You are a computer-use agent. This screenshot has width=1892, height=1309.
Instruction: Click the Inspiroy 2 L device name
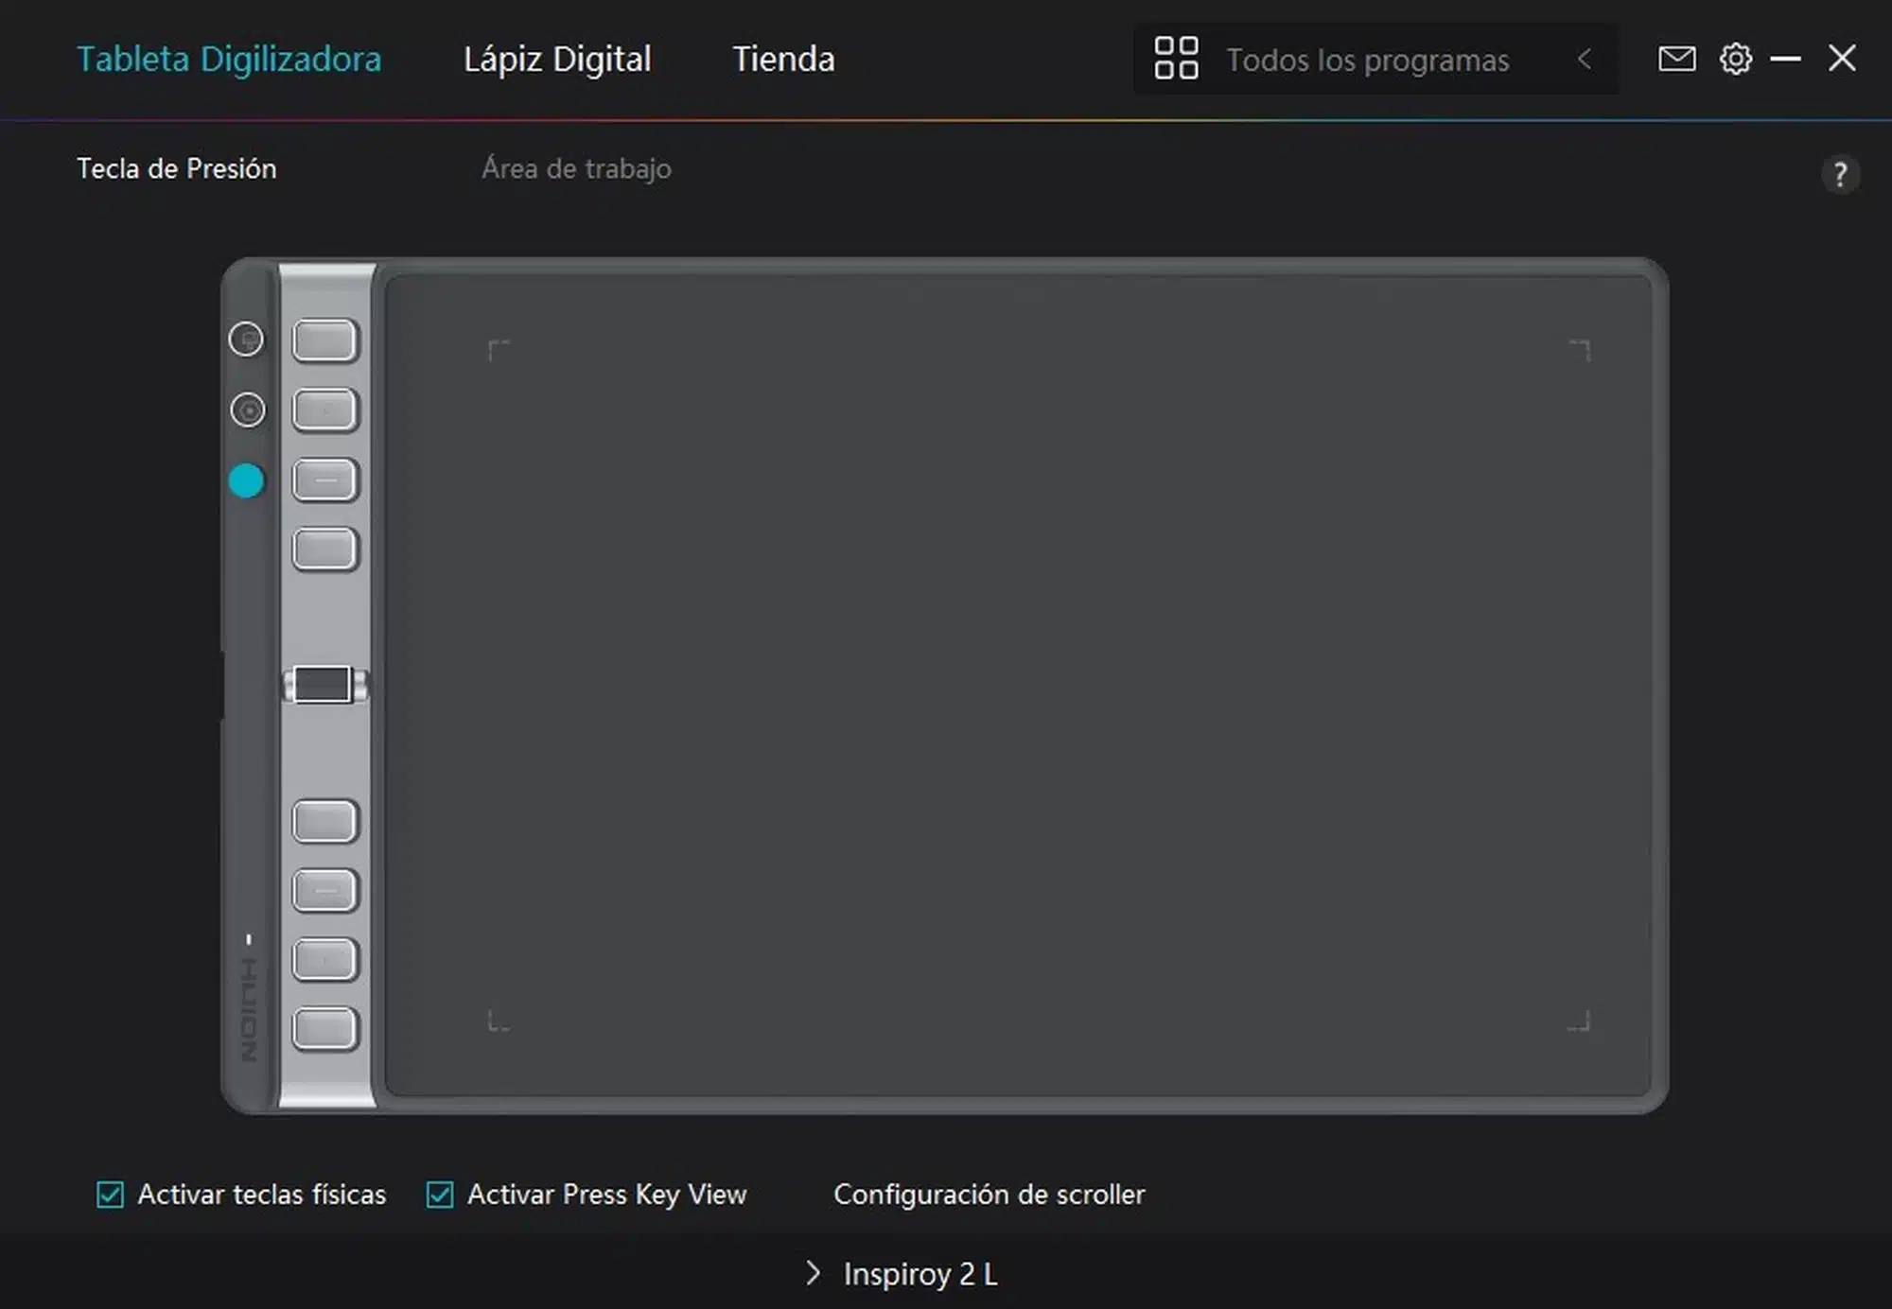[x=920, y=1274]
